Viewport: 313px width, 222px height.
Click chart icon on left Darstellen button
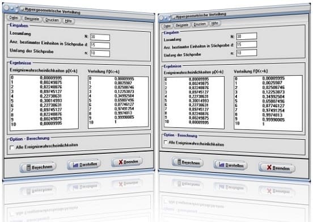(x=75, y=165)
